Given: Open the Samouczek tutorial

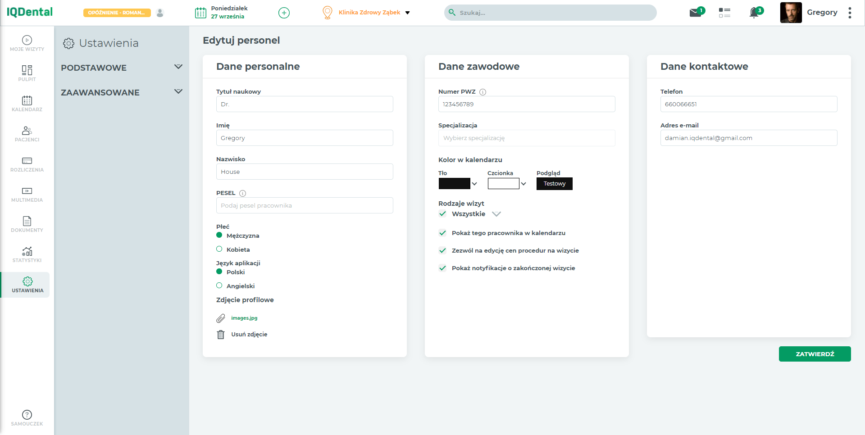Looking at the screenshot, I should pos(27,418).
